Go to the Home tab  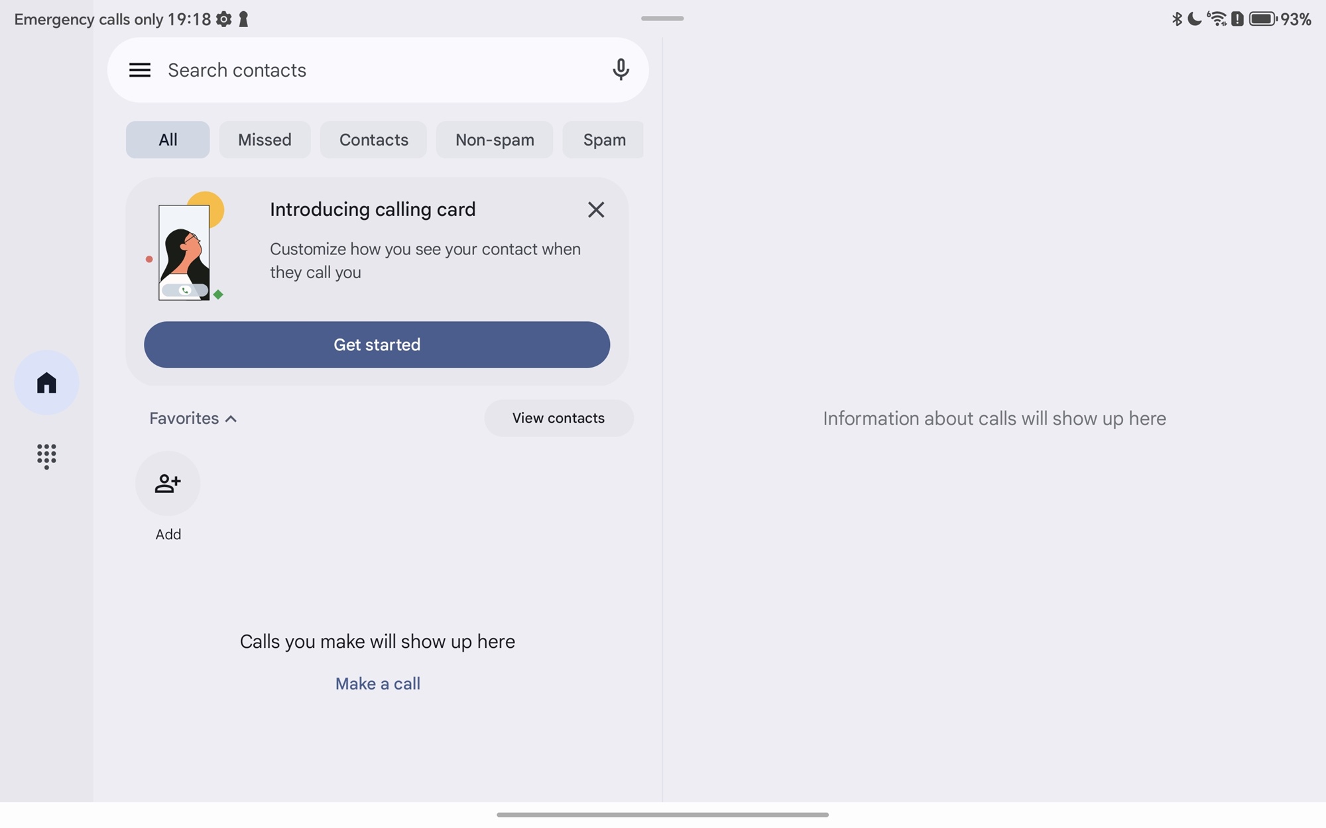coord(46,383)
